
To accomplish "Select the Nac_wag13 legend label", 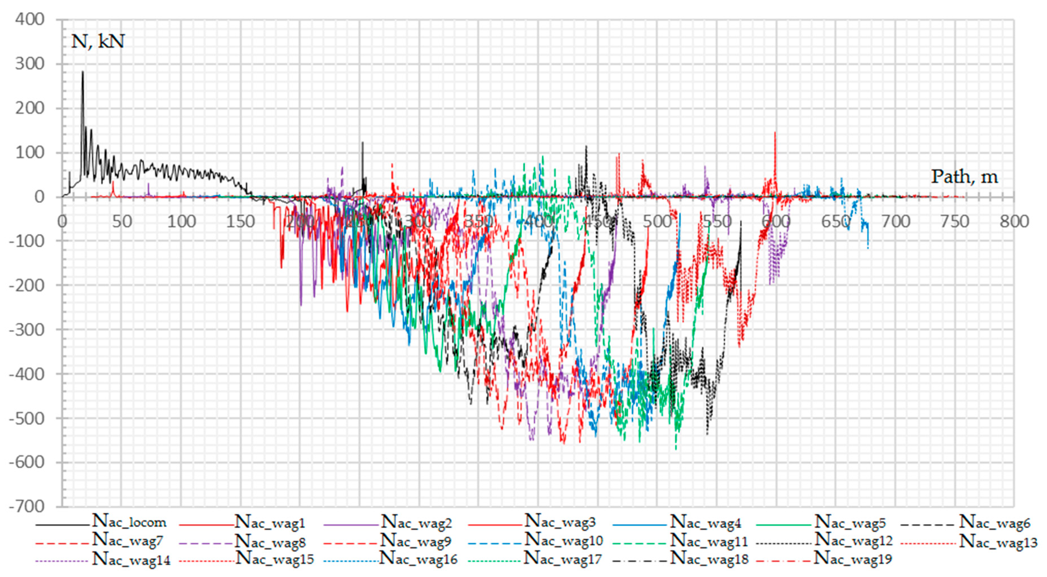I will 998,541.
